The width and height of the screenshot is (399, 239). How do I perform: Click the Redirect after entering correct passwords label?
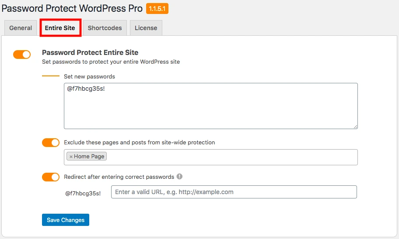[x=119, y=177]
